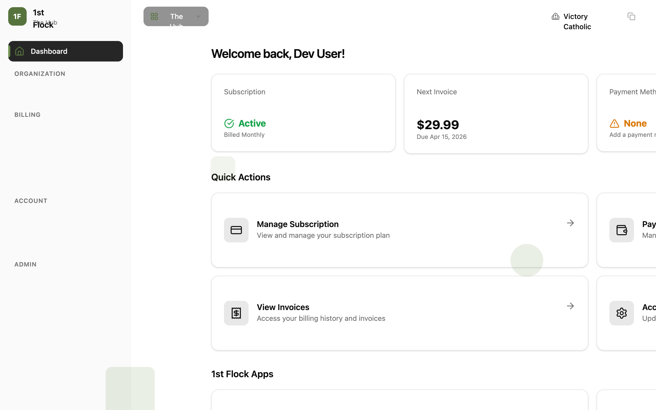Click the None payment method status
This screenshot has height=410, width=656.
635,123
